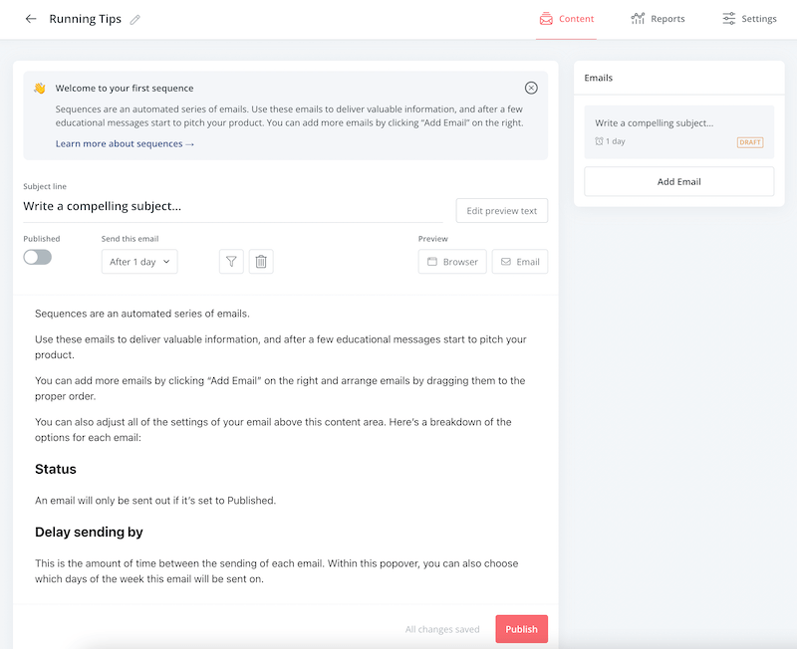Screen dimensions: 797x649
Task: Click the back arrow icon
Action: (x=31, y=19)
